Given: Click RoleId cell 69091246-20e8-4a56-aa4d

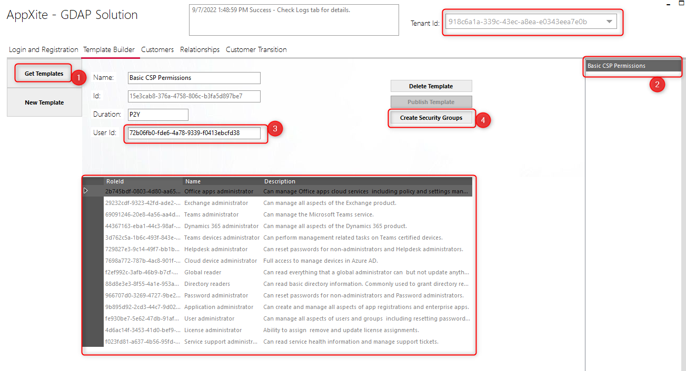Looking at the screenshot, I should pyautogui.click(x=143, y=214).
